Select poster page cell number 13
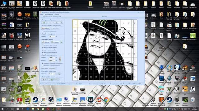This screenshot has height=111, width=199. pyautogui.click(x=75, y=31)
